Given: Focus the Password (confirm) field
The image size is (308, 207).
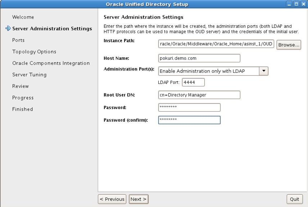Looking at the screenshot, I should coord(189,120).
